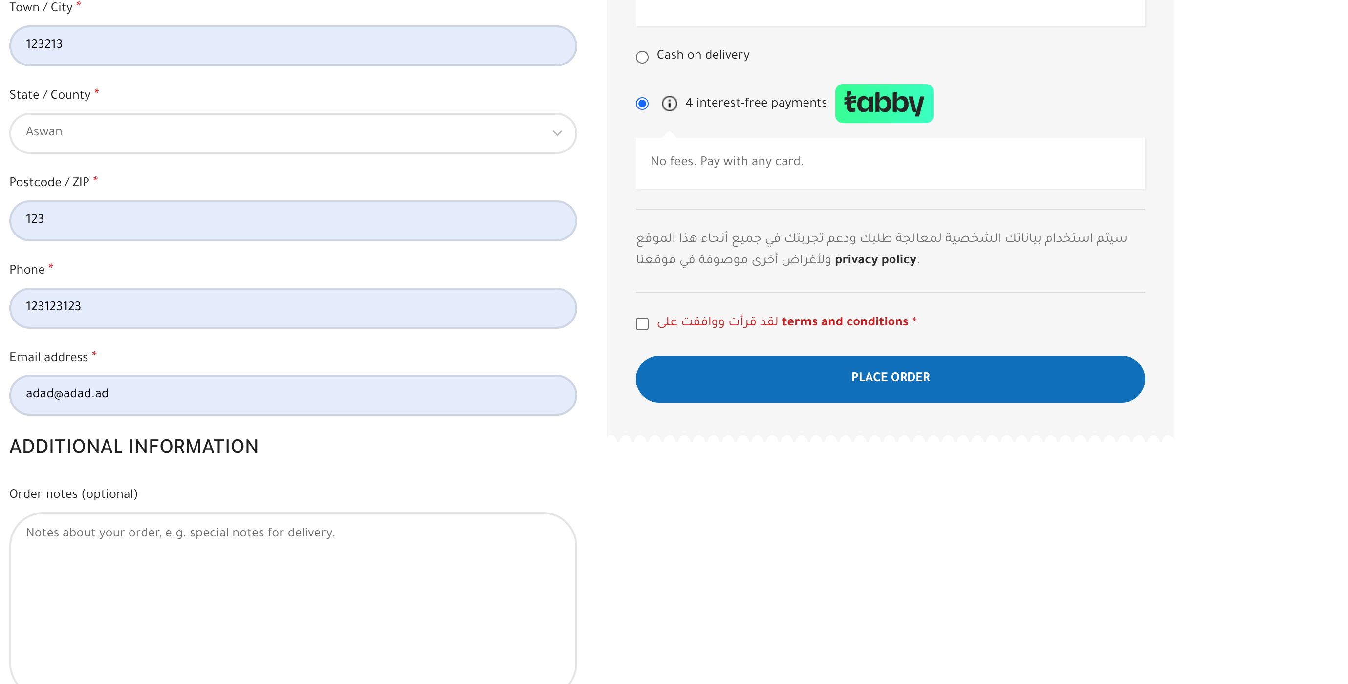The image size is (1348, 684).
Task: Select 4 interest-free payments option
Action: coord(642,103)
